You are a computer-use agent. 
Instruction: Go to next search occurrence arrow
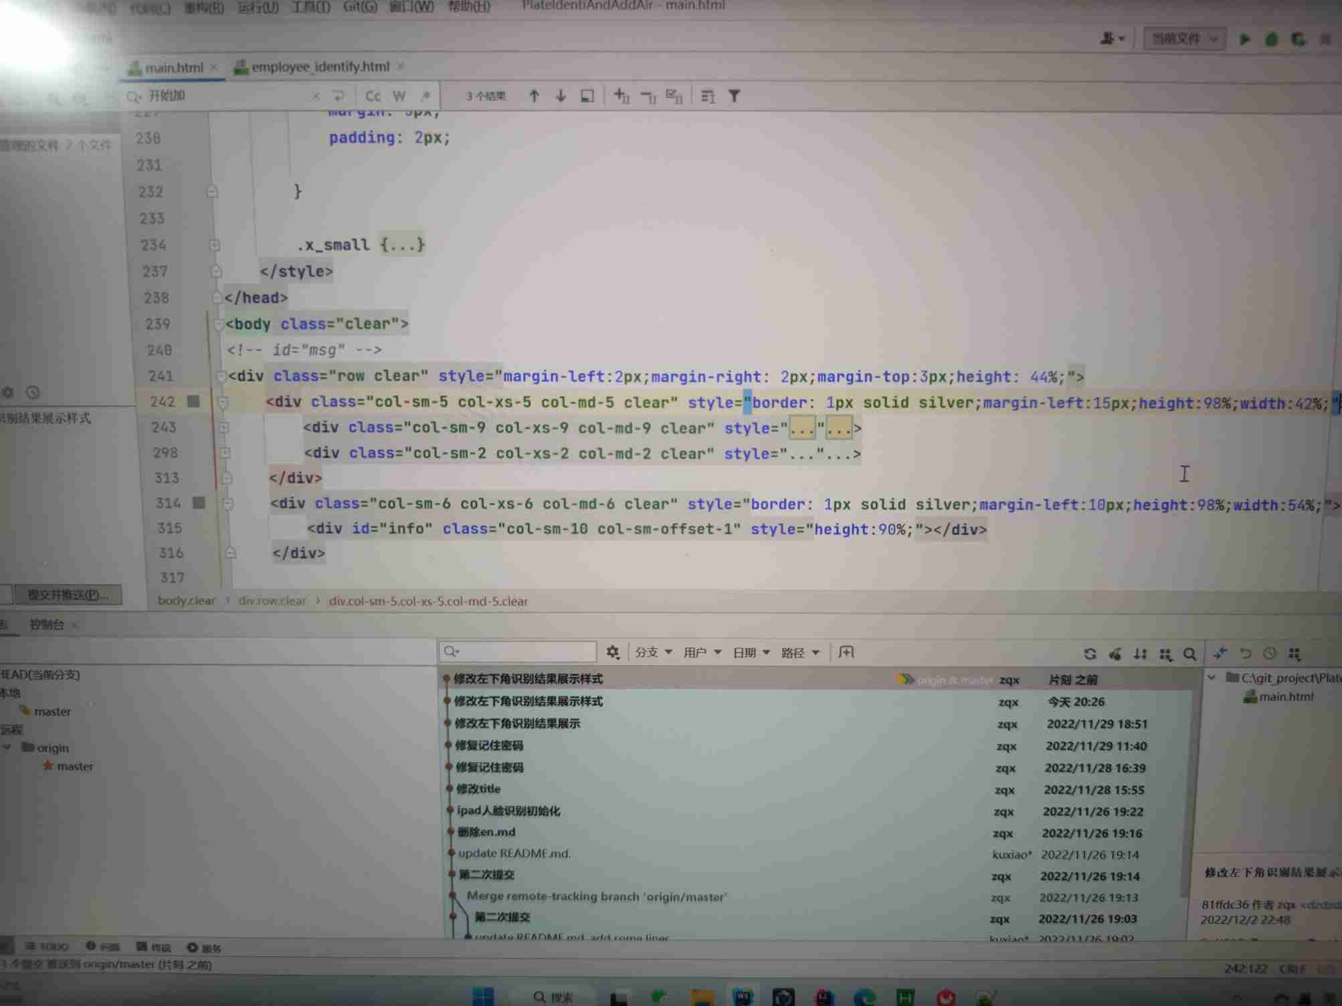pyautogui.click(x=561, y=96)
